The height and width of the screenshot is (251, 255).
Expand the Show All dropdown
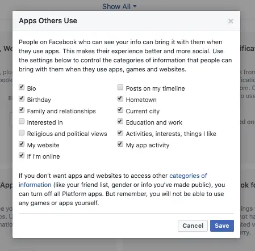pos(119,6)
